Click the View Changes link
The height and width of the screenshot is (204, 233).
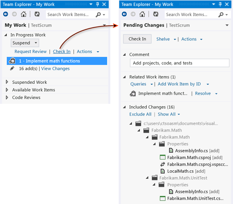(x=55, y=69)
